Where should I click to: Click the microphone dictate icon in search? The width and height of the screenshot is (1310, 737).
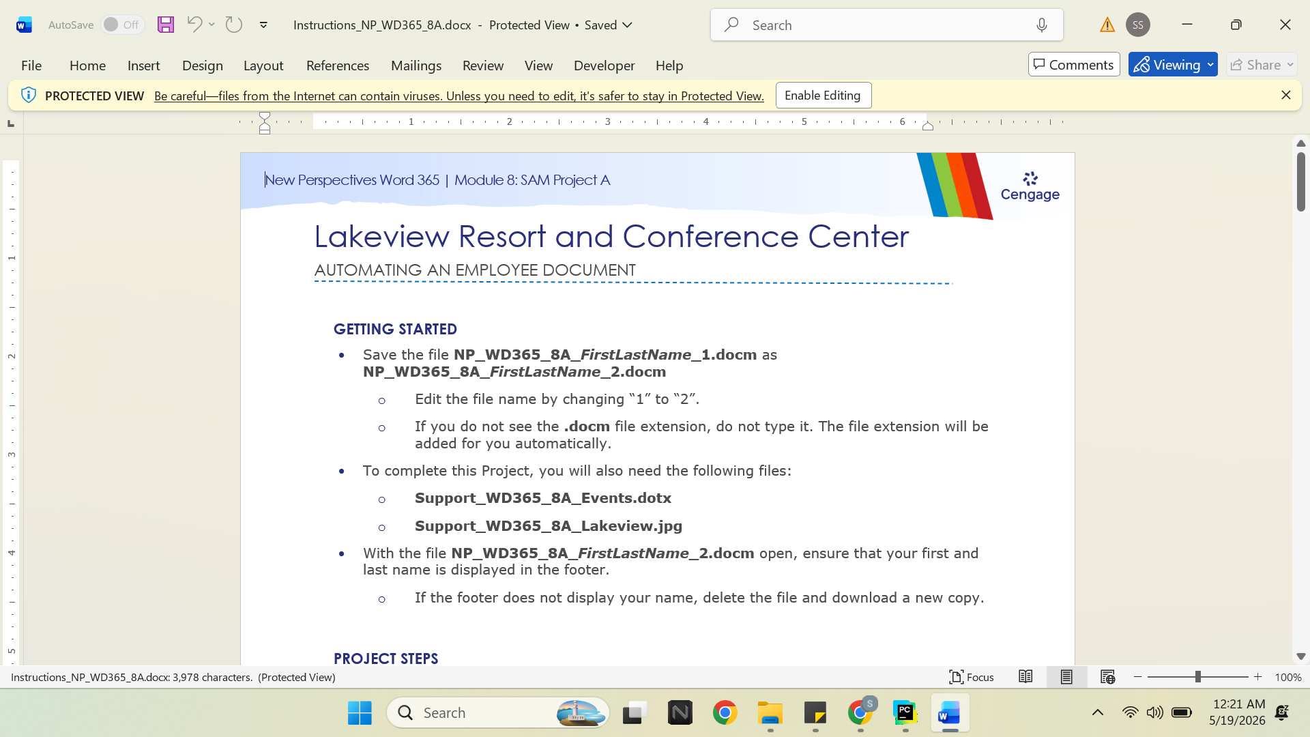[1041, 25]
